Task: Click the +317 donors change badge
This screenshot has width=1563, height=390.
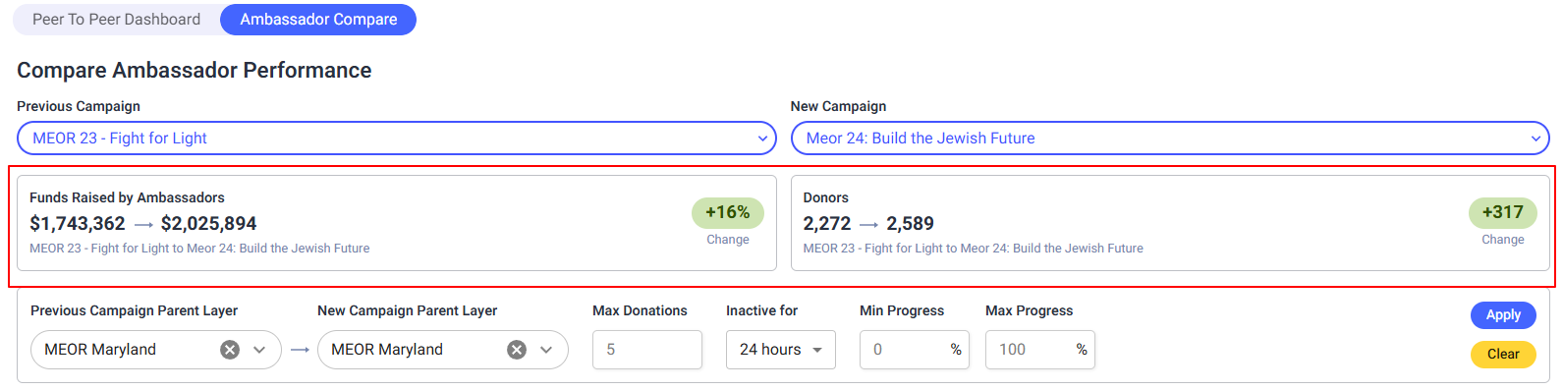Action: pyautogui.click(x=1503, y=212)
